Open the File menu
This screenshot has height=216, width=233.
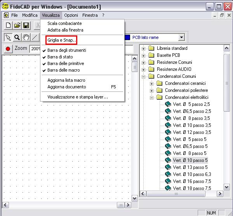coord(14,15)
